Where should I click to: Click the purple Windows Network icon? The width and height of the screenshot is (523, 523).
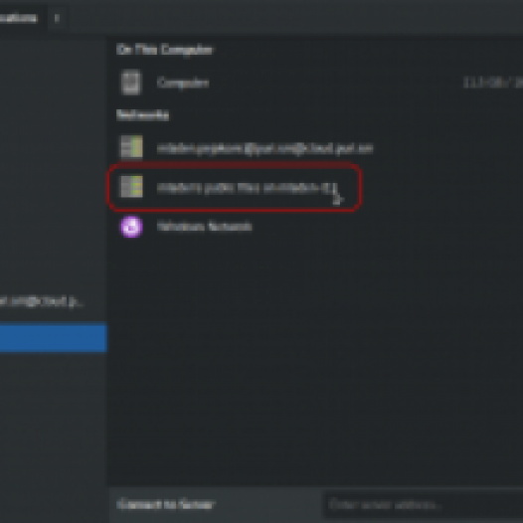(x=131, y=227)
